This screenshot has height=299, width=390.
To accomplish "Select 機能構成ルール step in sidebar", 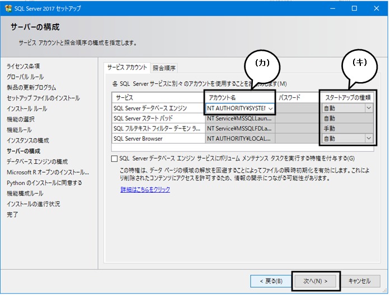I will (x=25, y=193).
